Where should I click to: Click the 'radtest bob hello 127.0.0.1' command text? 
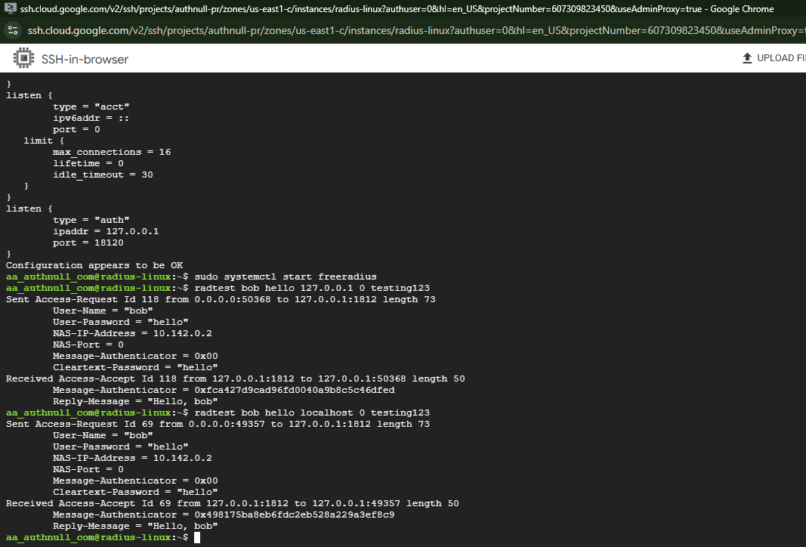(x=311, y=288)
